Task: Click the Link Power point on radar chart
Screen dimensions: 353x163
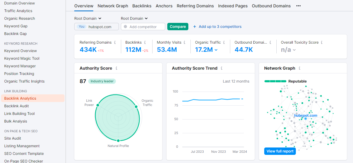Action: click(x=98, y=105)
